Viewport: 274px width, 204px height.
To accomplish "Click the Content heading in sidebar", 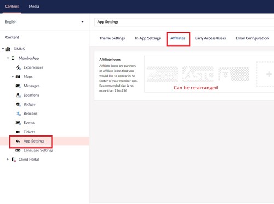I will pos(12,37).
